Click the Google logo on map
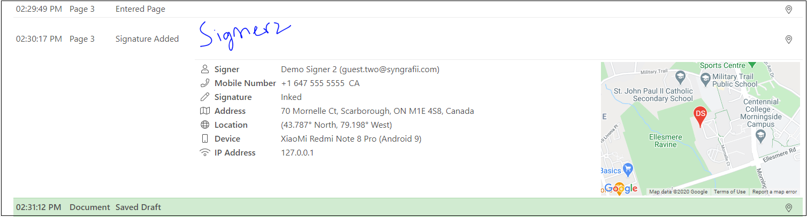 click(x=621, y=188)
